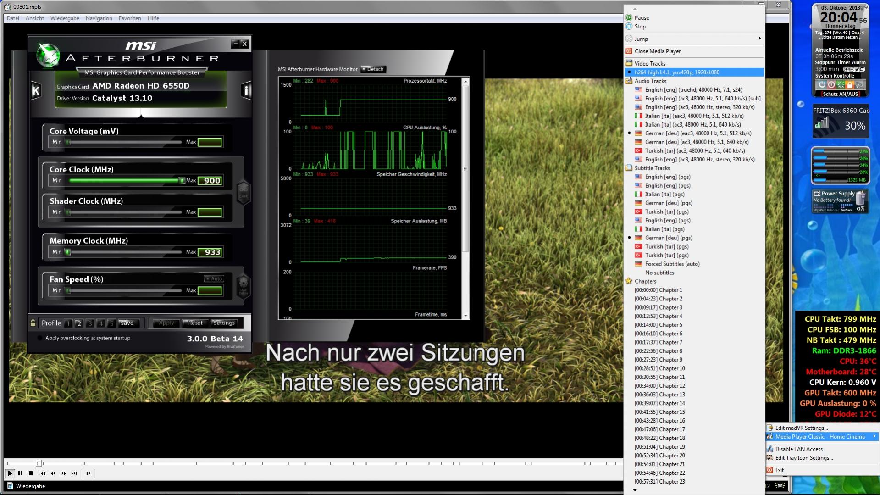Click the red shutdown icon in System Kontrolle

(x=831, y=85)
